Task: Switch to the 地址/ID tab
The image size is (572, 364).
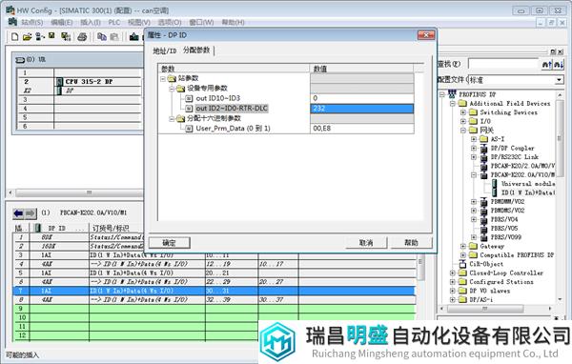Action: pos(165,51)
